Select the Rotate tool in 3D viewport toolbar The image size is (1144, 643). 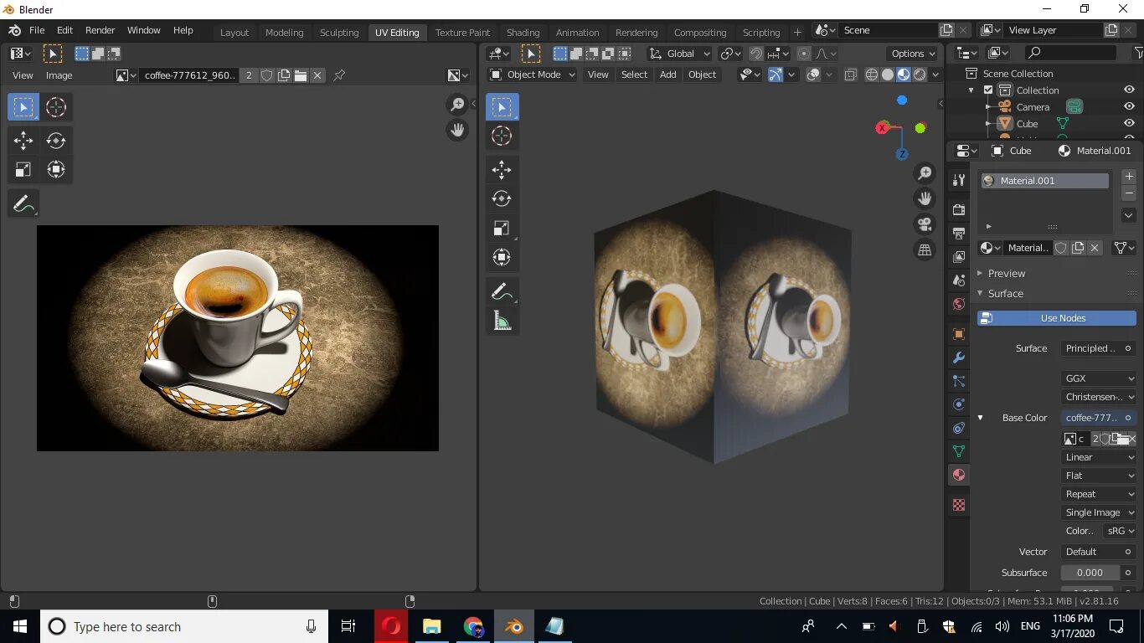point(501,198)
